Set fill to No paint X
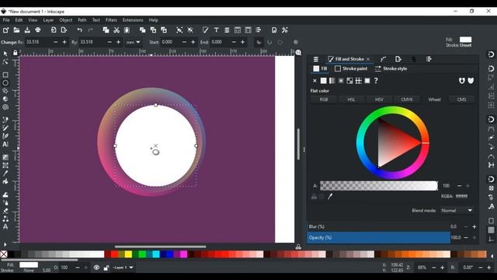Image resolution: width=497 pixels, height=280 pixels. pyautogui.click(x=315, y=81)
